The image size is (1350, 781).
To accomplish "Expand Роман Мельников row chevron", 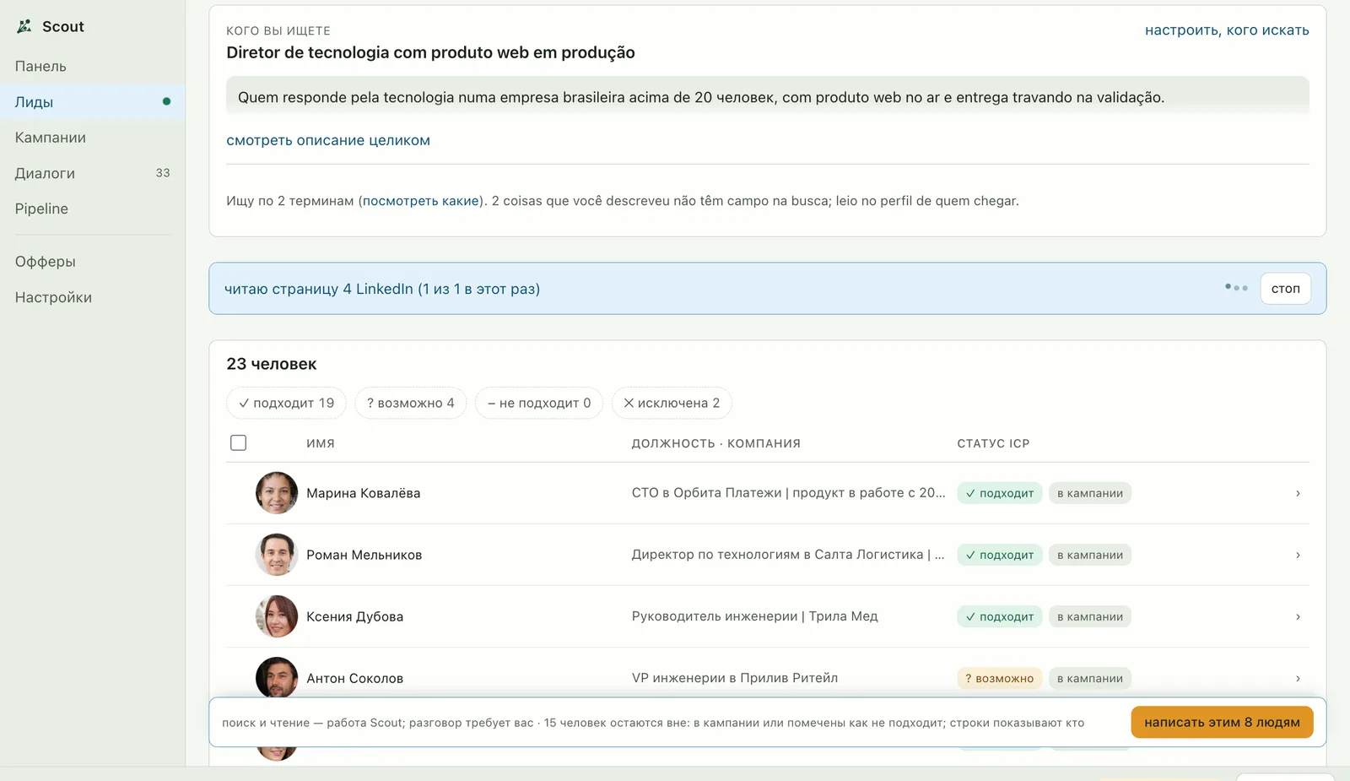I will (1298, 555).
